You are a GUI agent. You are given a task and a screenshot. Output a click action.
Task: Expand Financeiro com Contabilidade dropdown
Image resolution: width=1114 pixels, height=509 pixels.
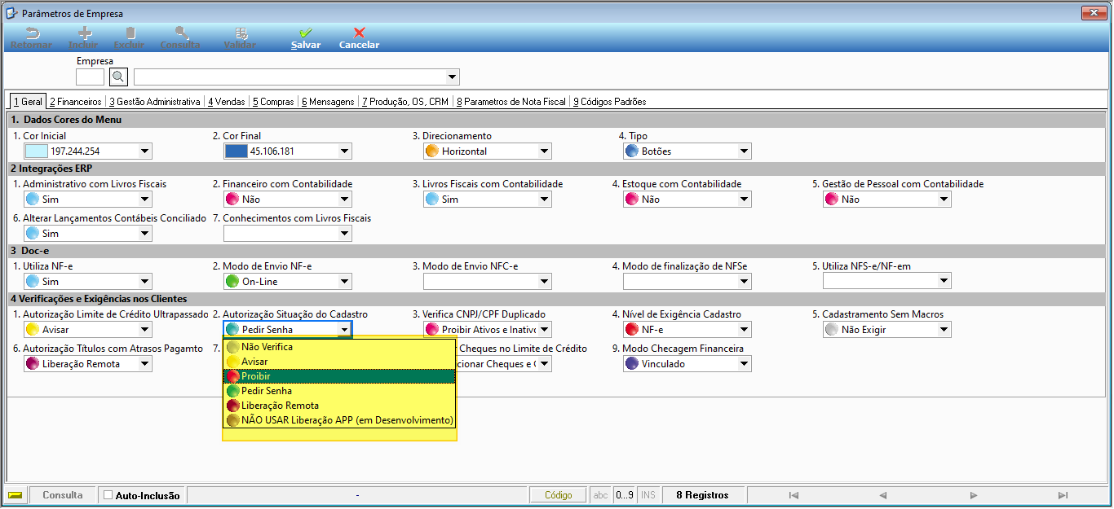pos(345,200)
